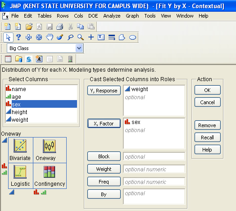Select the Line drawing tool
This screenshot has height=211, width=236.
[112, 37]
